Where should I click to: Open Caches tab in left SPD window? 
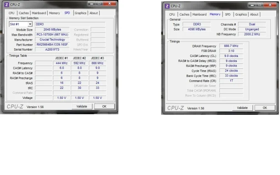24,13
